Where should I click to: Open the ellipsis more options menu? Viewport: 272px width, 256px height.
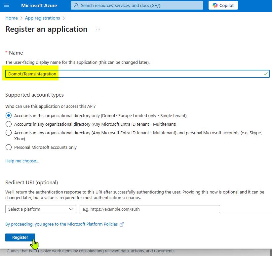pyautogui.click(x=98, y=29)
